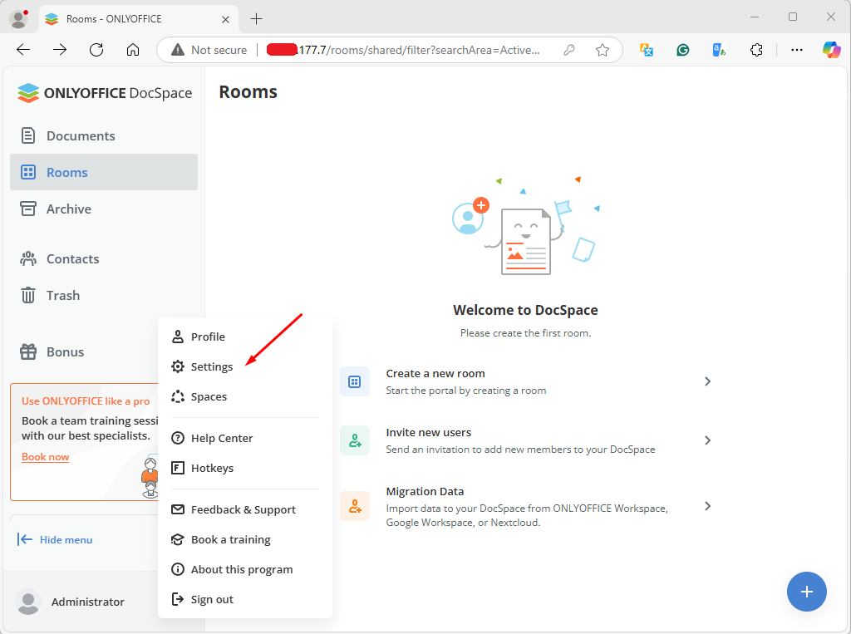The image size is (851, 634).
Task: Click the Not secure warning indicator
Action: tap(209, 50)
